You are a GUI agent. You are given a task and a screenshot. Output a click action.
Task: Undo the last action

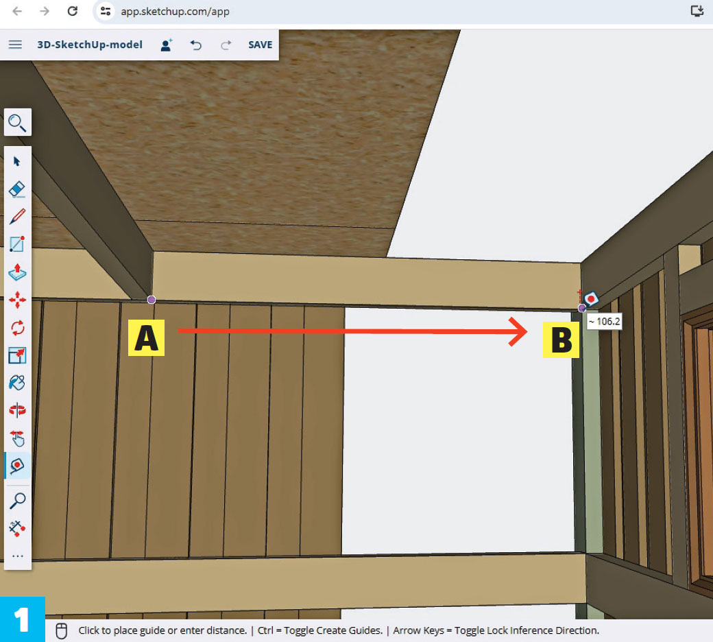pyautogui.click(x=196, y=45)
